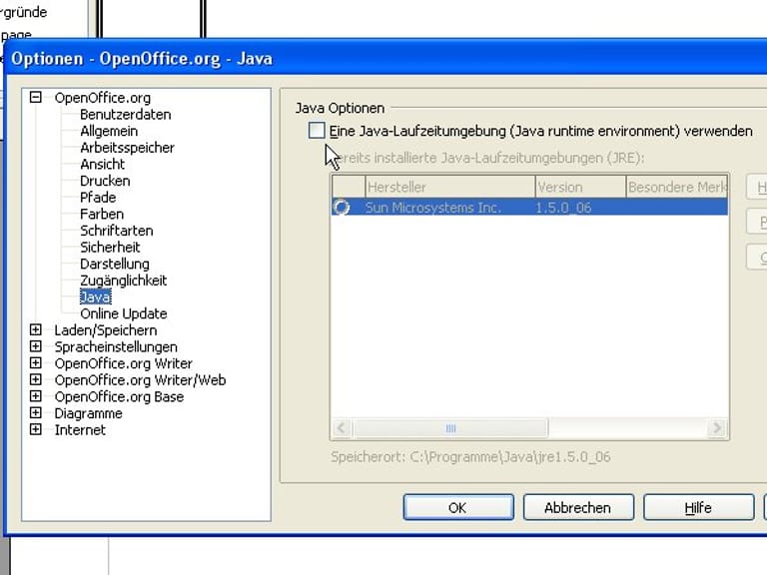The image size is (767, 575).
Task: Open the Arbeitsspeicher options page
Action: [127, 148]
